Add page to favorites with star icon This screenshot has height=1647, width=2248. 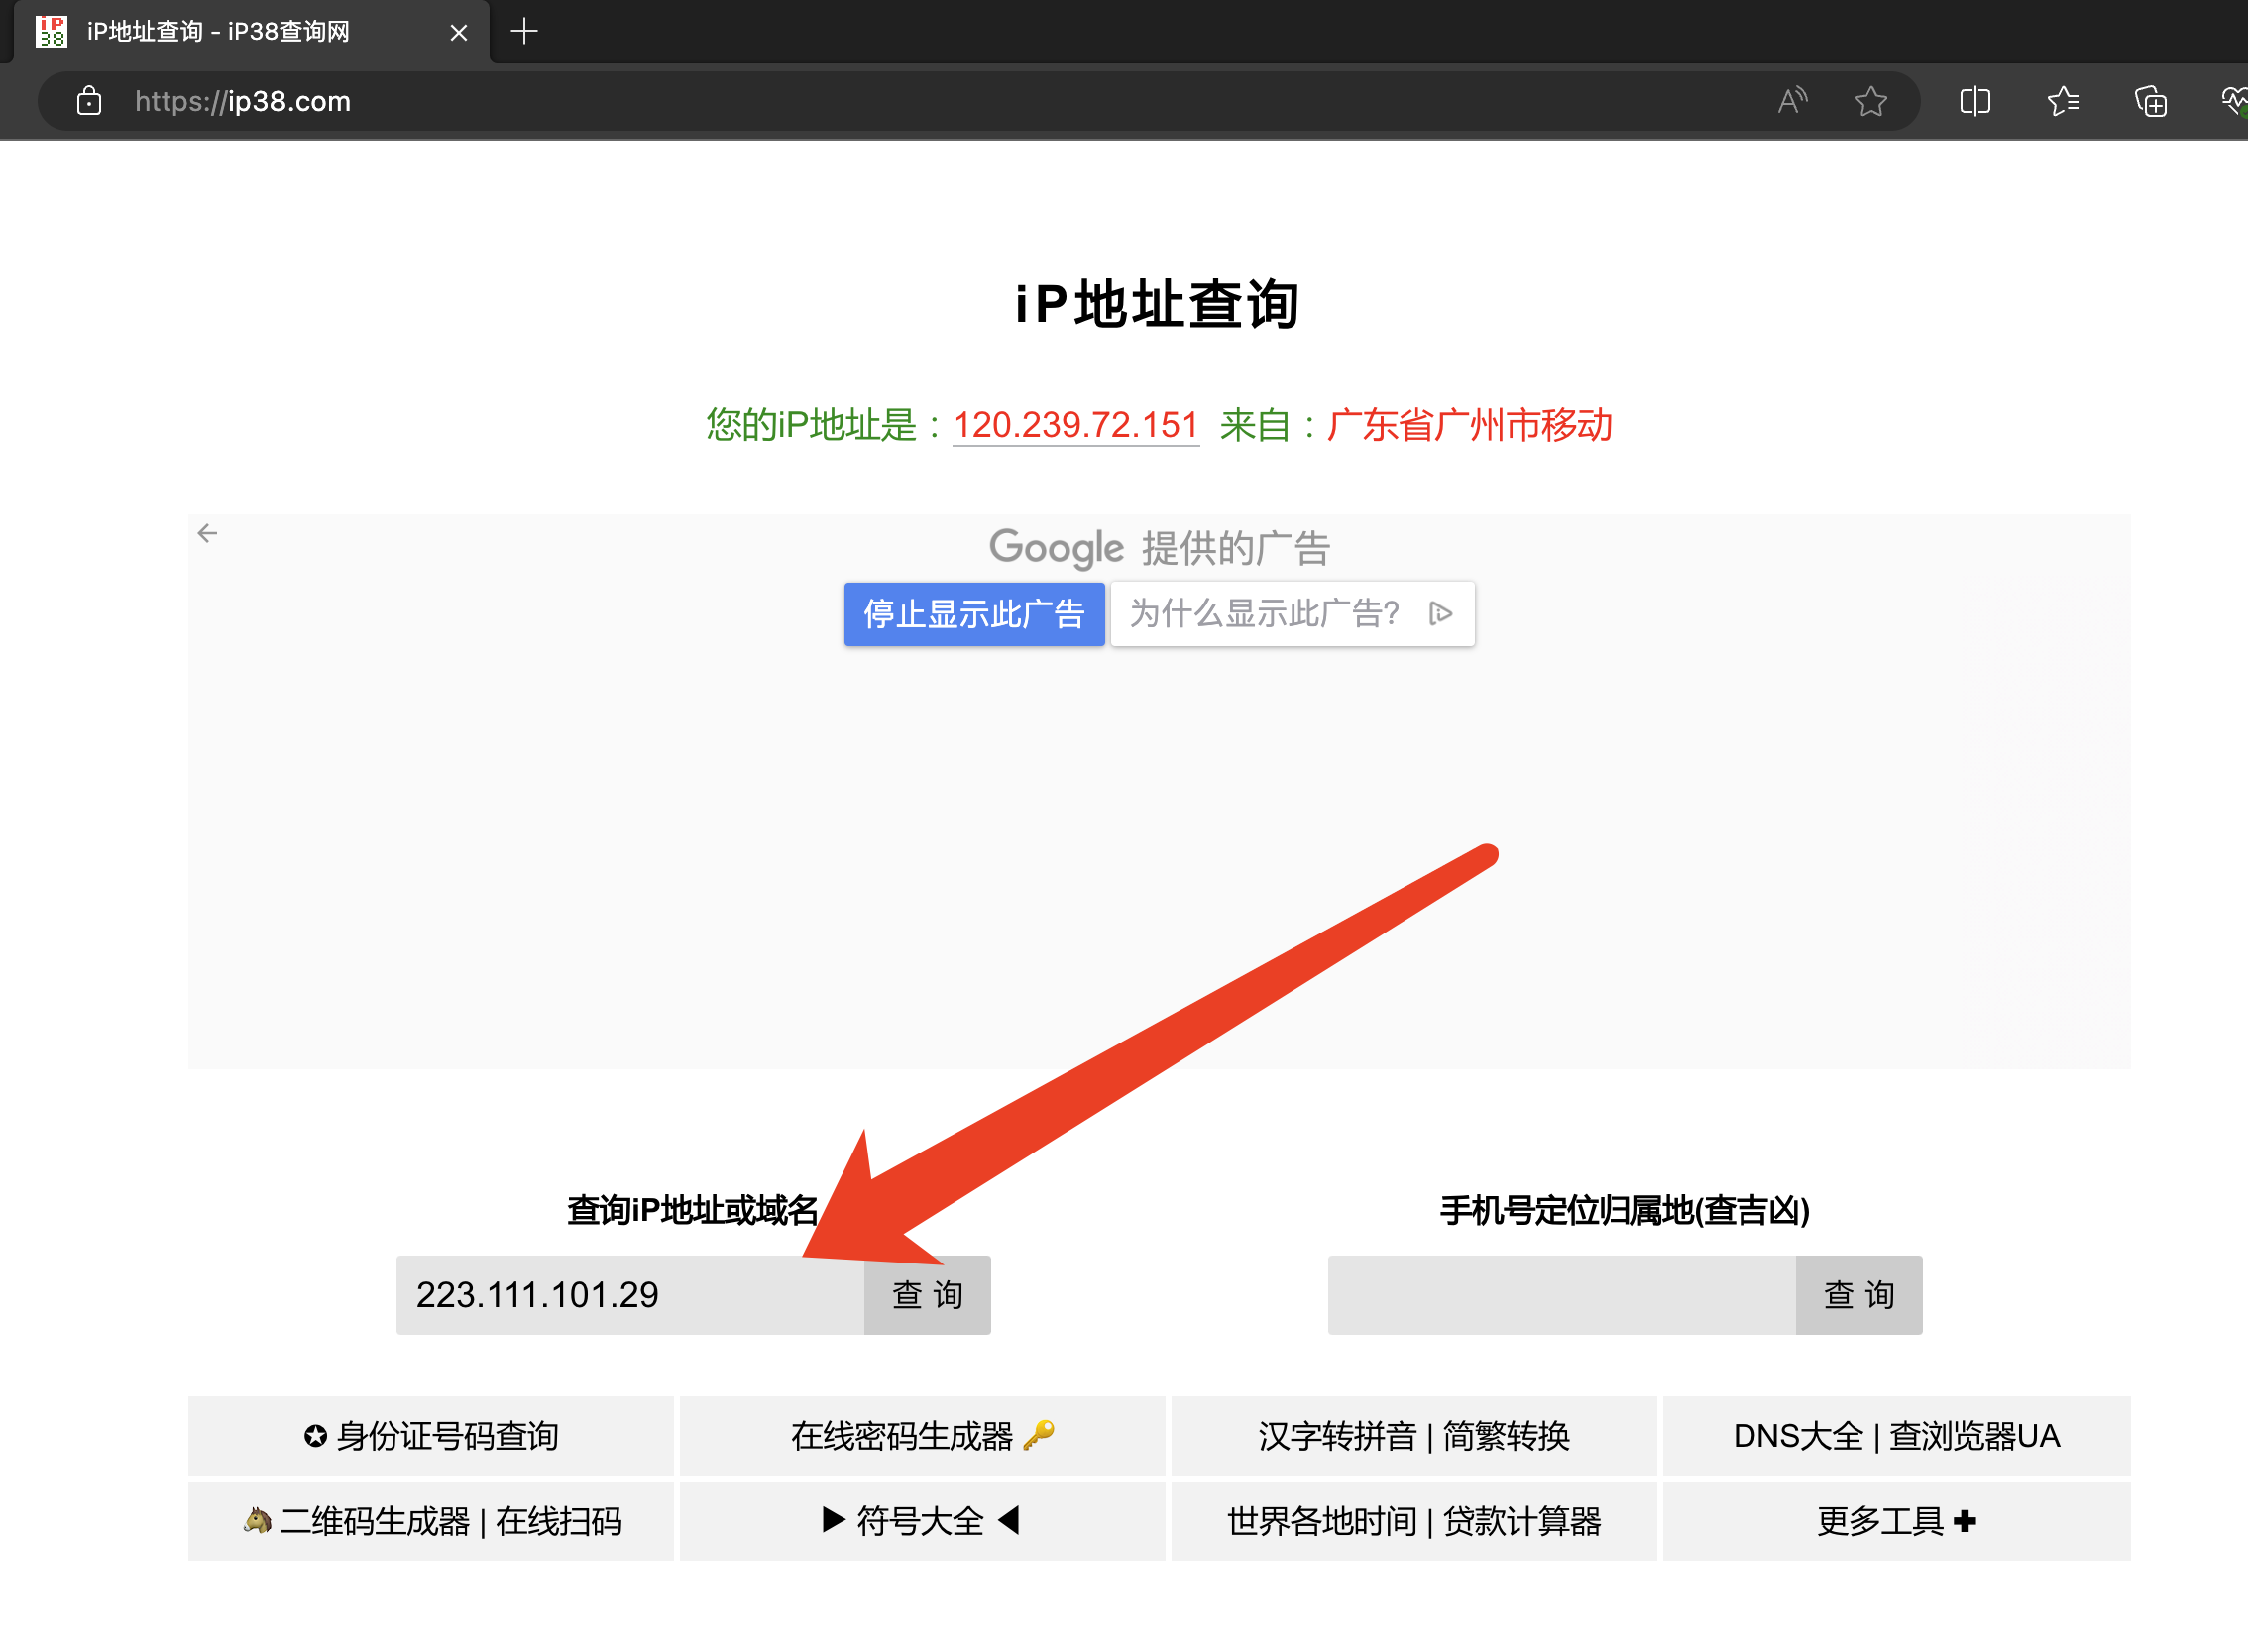[x=1870, y=102]
